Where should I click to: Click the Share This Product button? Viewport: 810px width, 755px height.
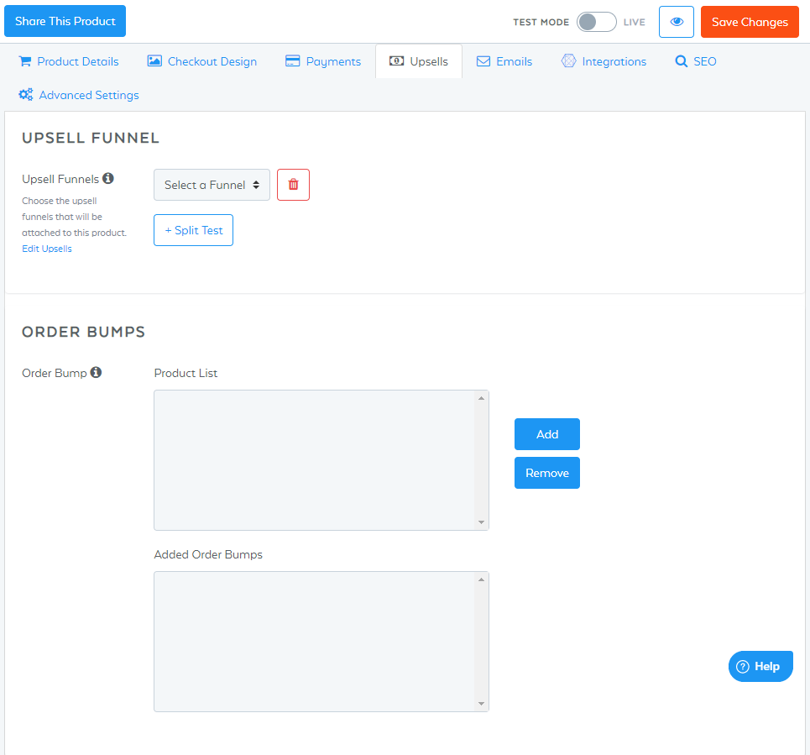coord(65,21)
